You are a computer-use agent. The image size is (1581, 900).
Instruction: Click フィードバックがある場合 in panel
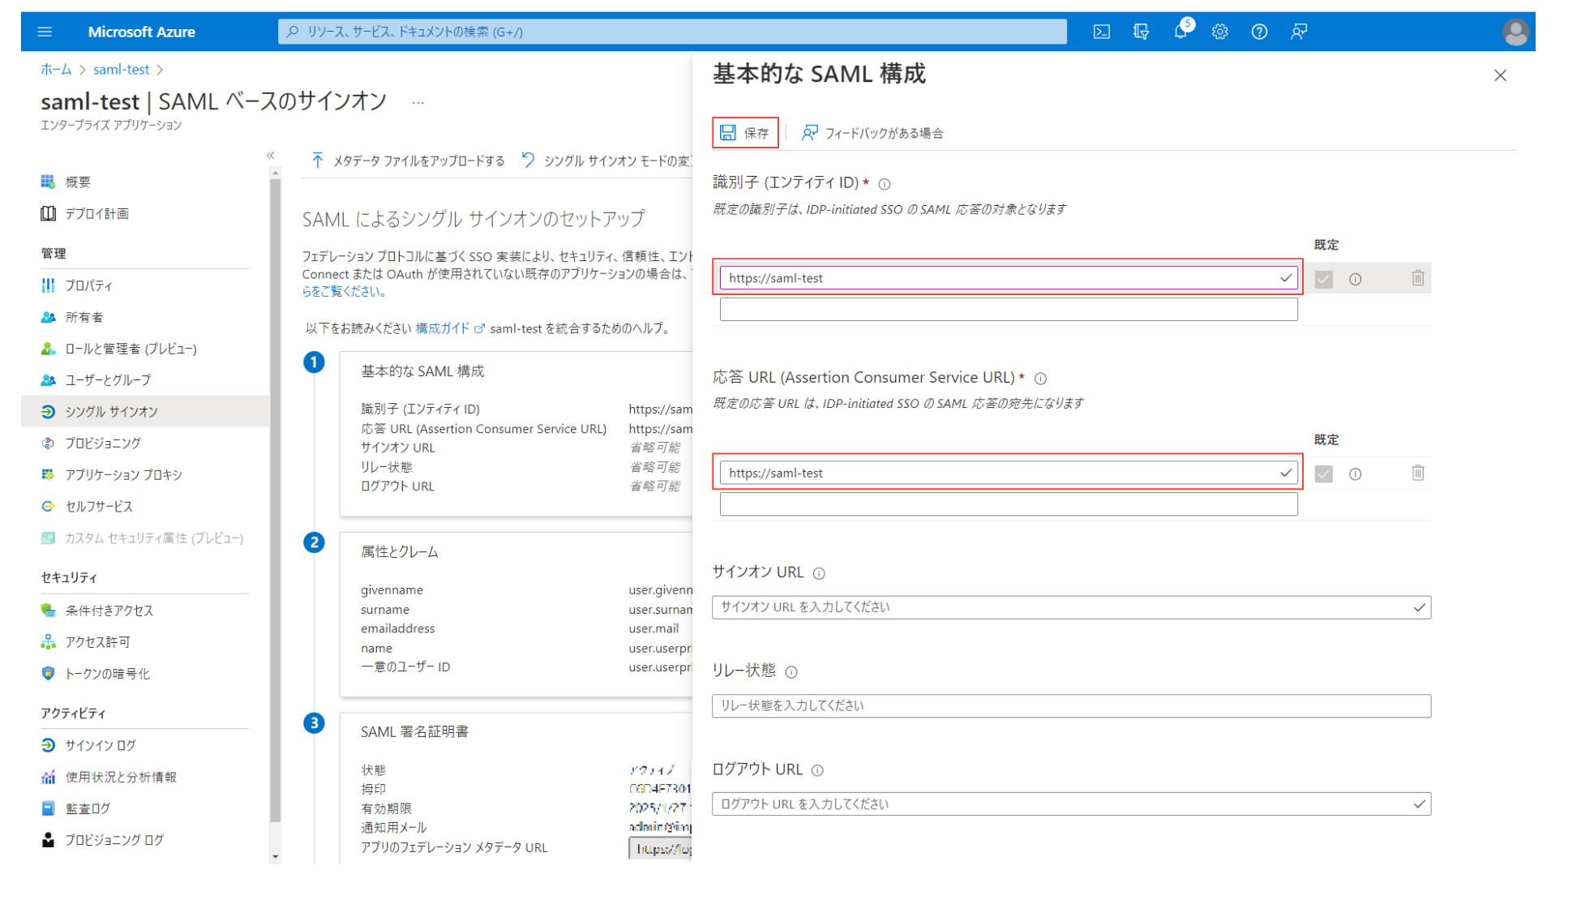pos(872,133)
